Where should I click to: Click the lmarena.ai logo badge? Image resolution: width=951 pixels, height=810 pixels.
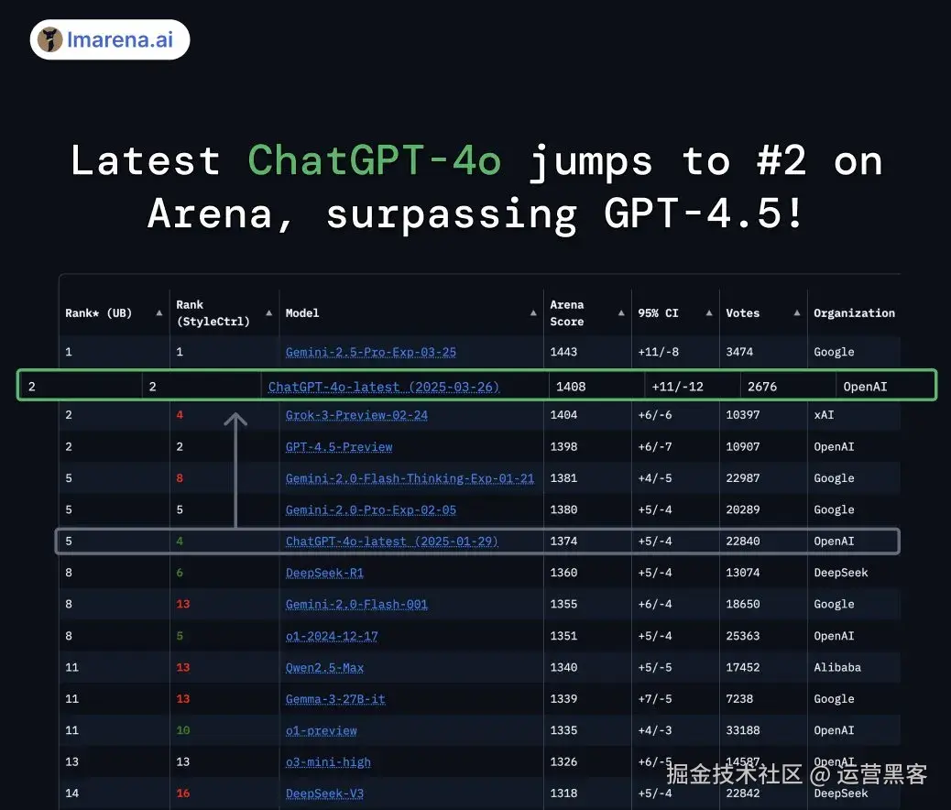(x=110, y=39)
